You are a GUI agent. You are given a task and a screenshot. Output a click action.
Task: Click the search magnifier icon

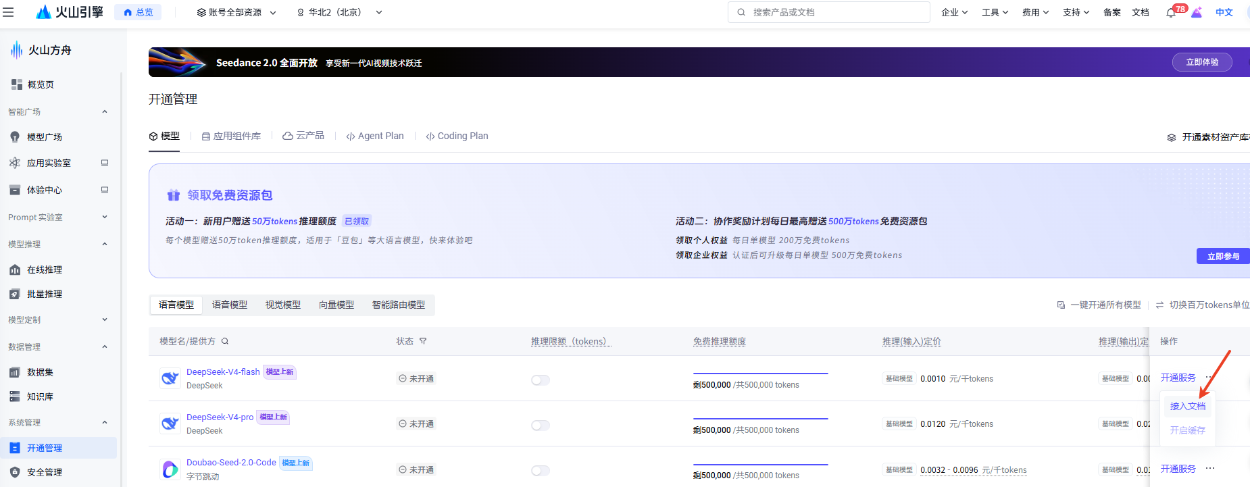tap(741, 12)
